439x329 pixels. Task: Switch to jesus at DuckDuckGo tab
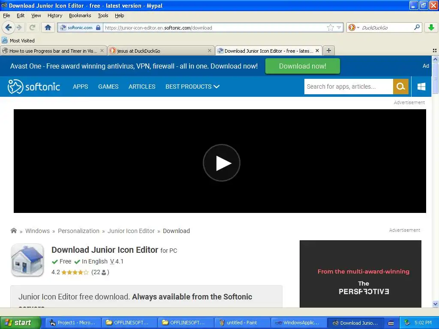tap(161, 51)
